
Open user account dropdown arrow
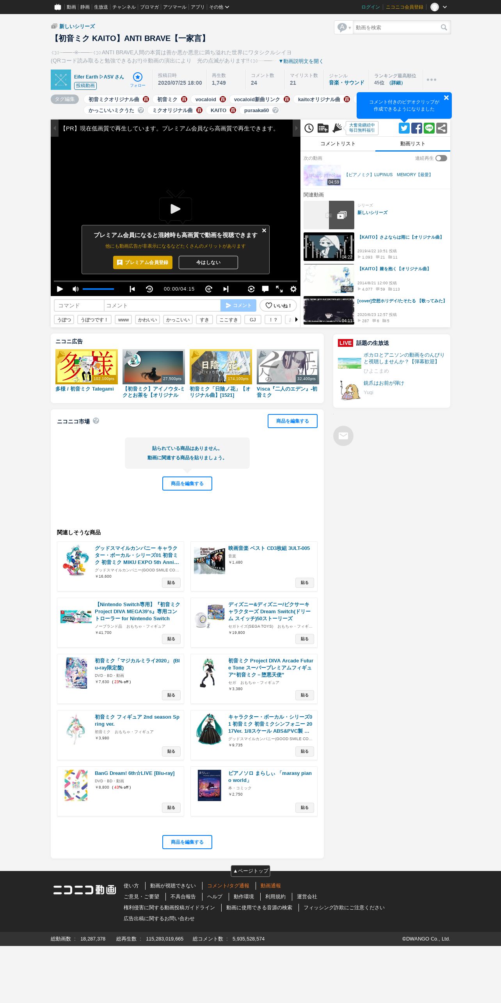[445, 7]
